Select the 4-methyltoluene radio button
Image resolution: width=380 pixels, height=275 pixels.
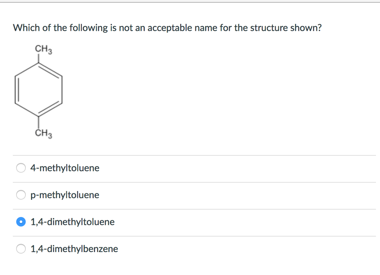click(22, 168)
